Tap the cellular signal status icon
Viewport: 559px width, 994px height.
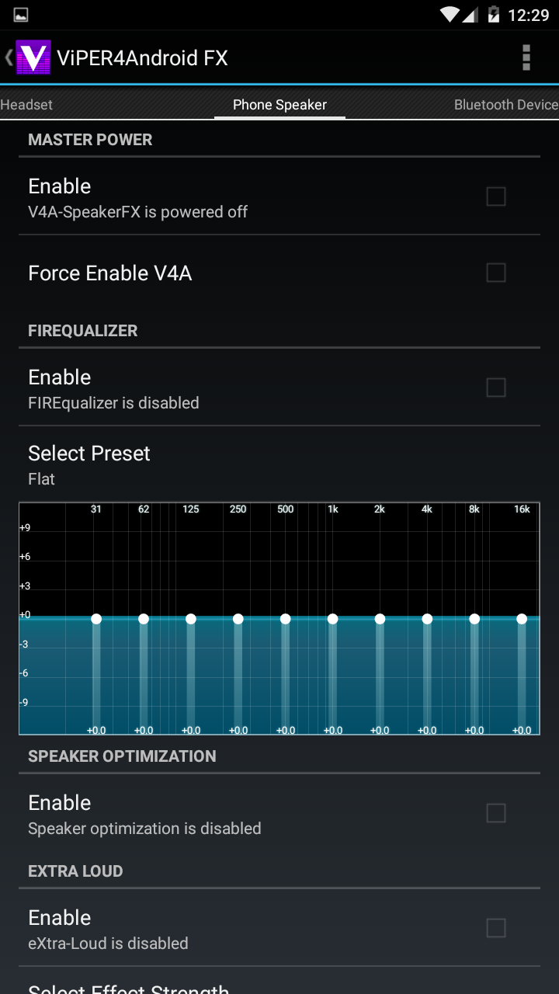[x=470, y=15]
